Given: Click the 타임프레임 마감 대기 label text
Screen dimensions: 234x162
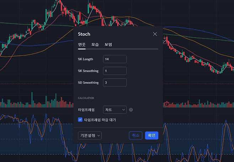Looking at the screenshot, I should [100, 120].
